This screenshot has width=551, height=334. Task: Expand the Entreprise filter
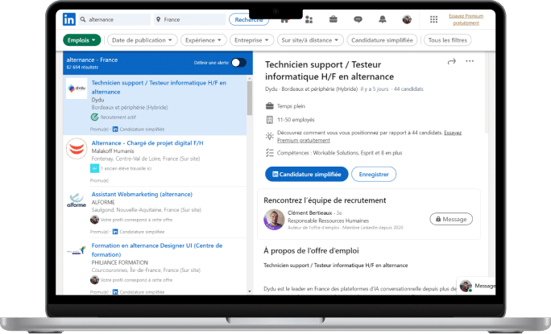(x=251, y=40)
